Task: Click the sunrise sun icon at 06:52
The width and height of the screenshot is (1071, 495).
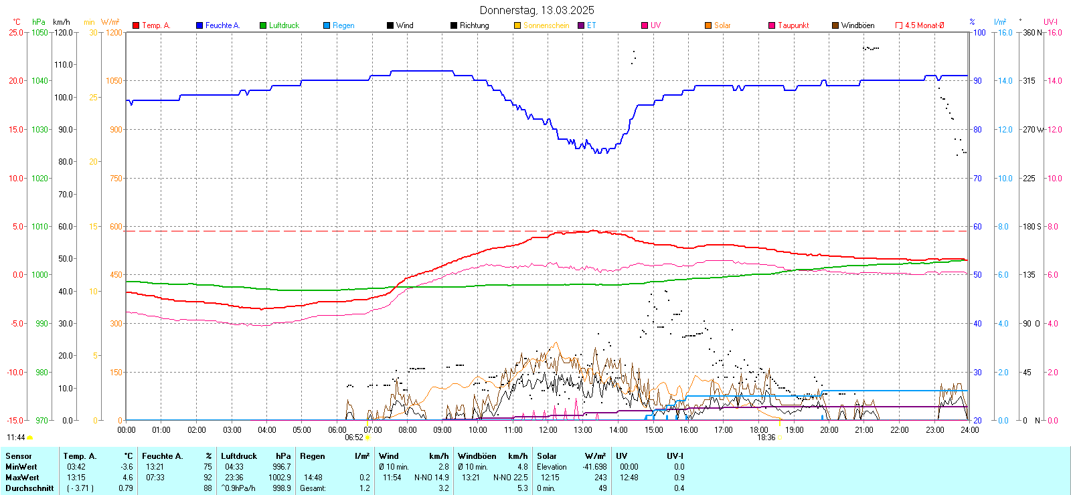Action: point(367,437)
